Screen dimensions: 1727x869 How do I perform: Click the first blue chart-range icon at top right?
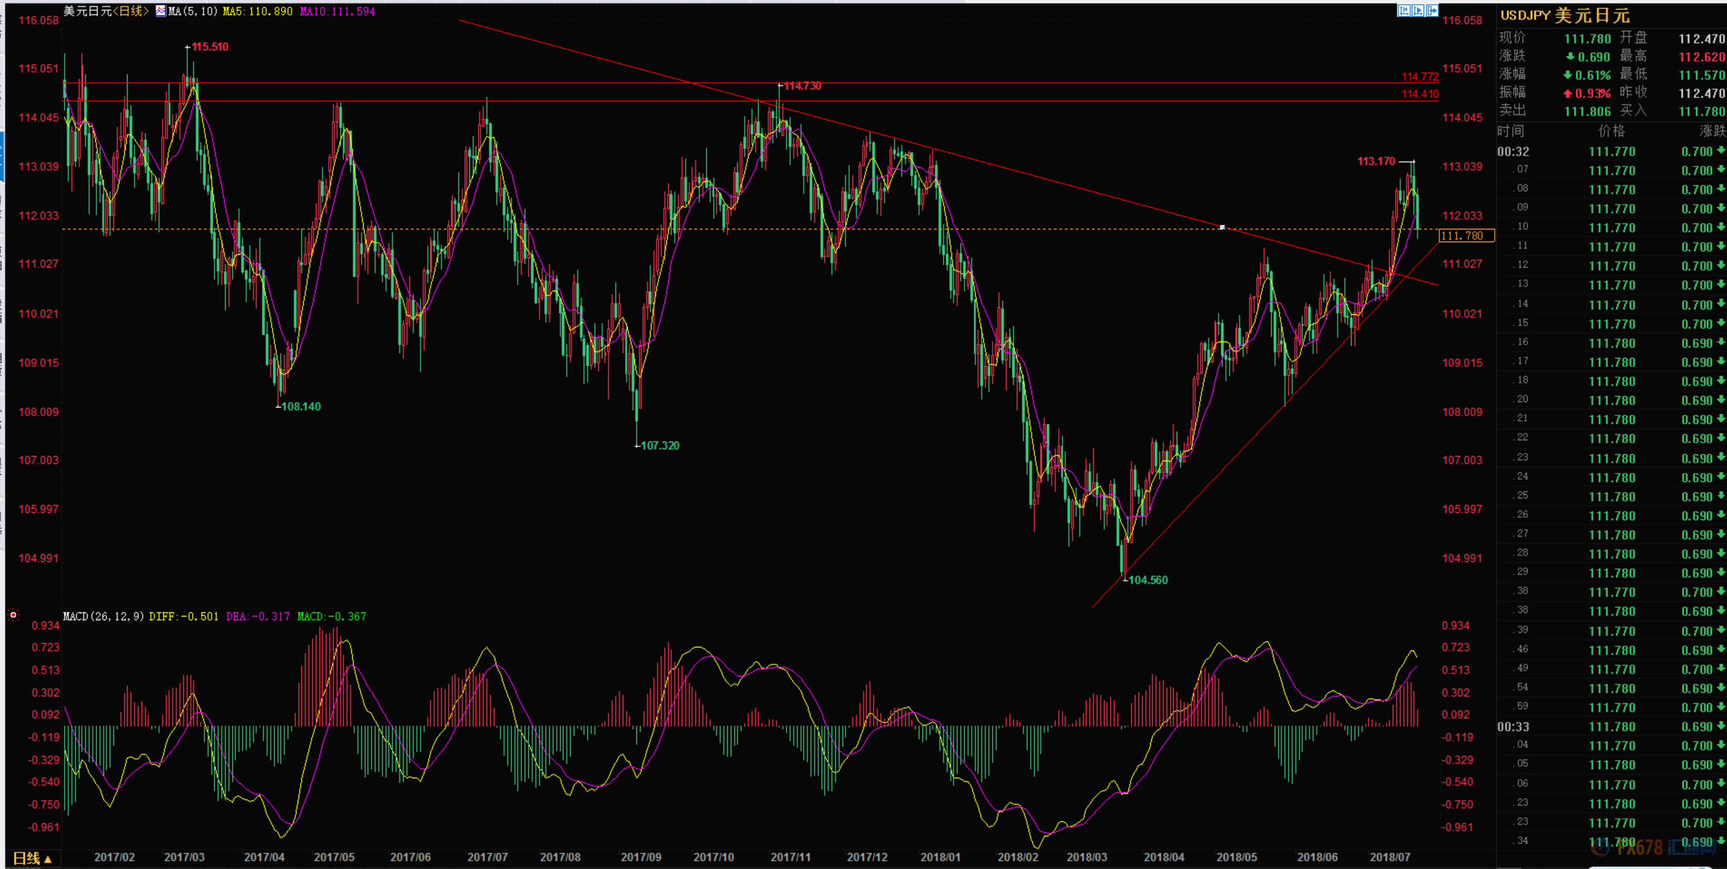point(1404,10)
